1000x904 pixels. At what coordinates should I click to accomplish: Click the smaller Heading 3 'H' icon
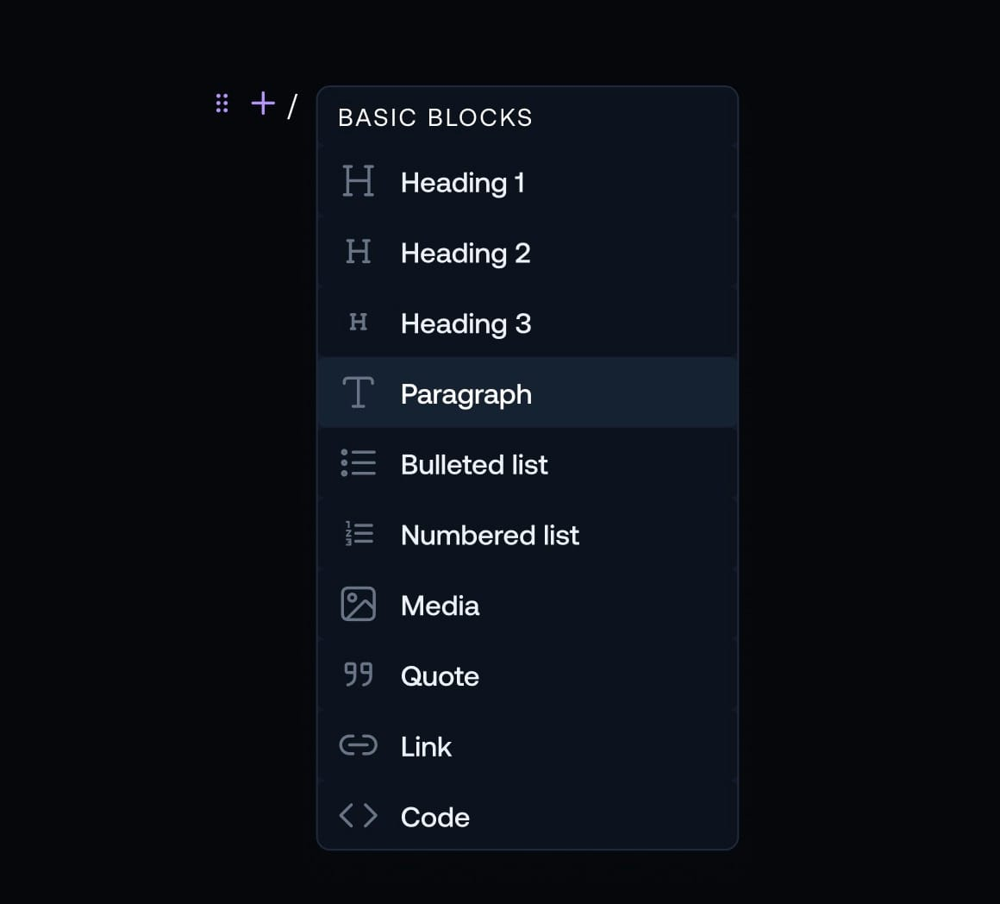358,323
